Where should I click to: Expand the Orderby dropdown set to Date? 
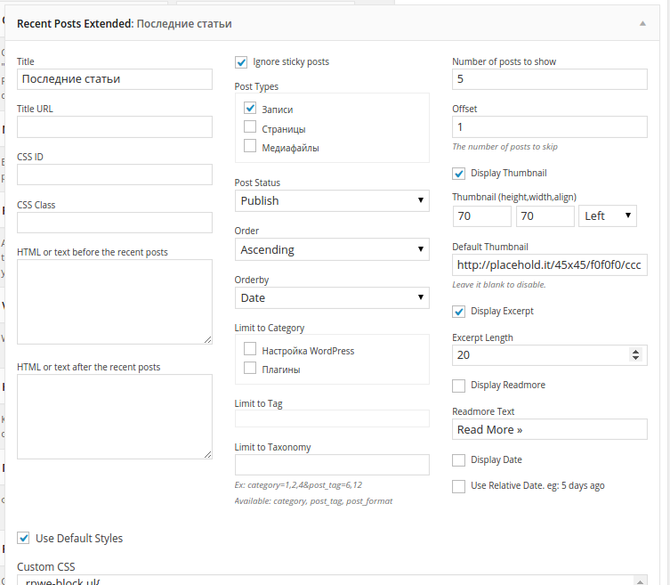point(331,297)
